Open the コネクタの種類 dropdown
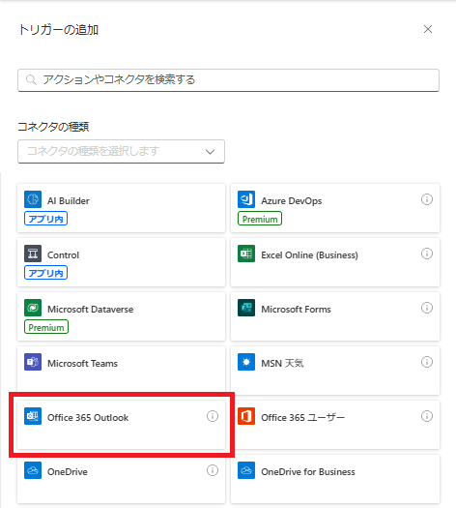The image size is (456, 508). tap(121, 151)
